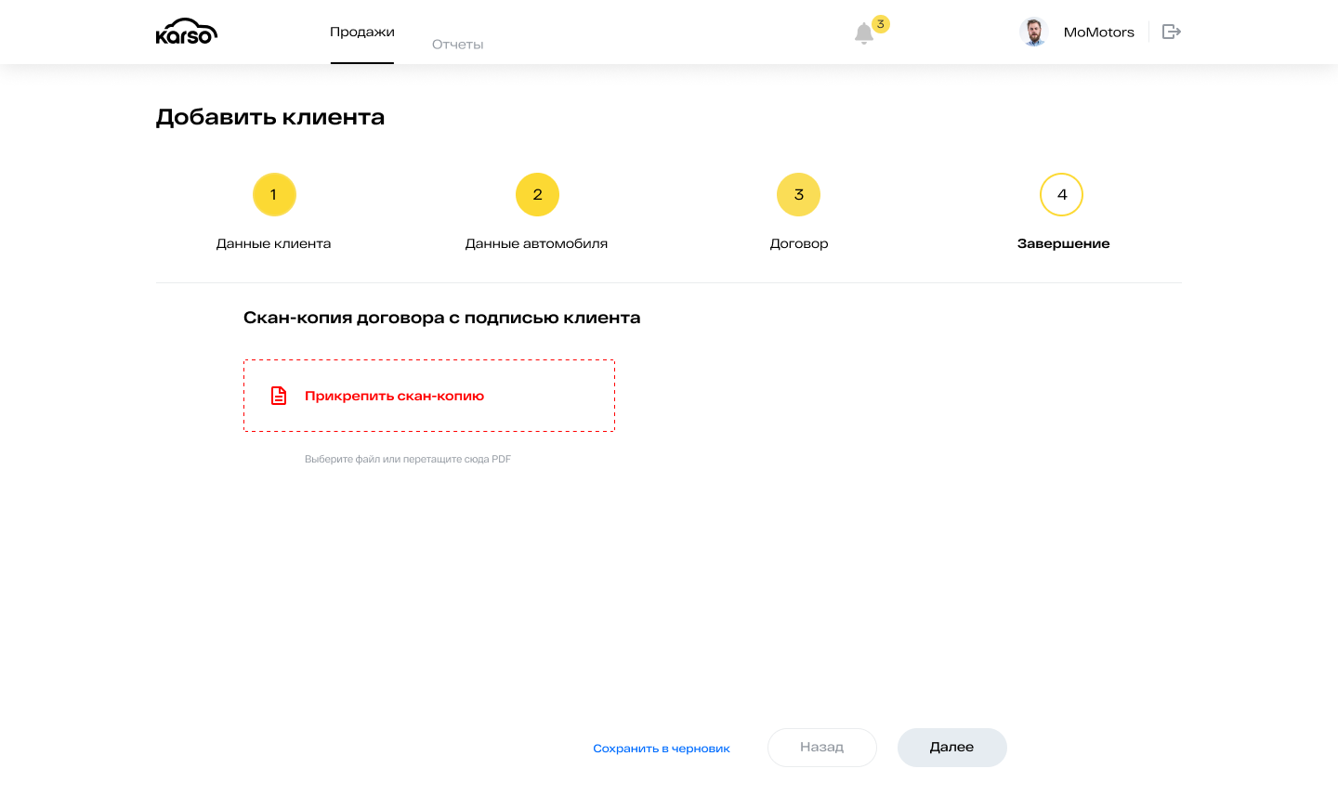The height and width of the screenshot is (808, 1338).
Task: Click the red document icon
Action: click(279, 396)
